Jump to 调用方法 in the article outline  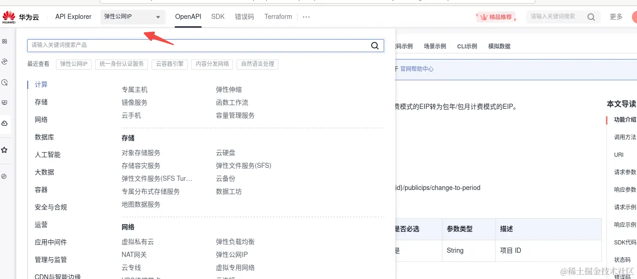click(x=625, y=137)
